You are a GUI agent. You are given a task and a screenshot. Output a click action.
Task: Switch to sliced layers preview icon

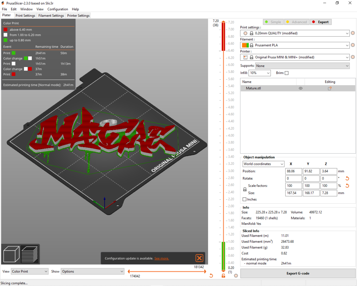[x=30, y=254]
